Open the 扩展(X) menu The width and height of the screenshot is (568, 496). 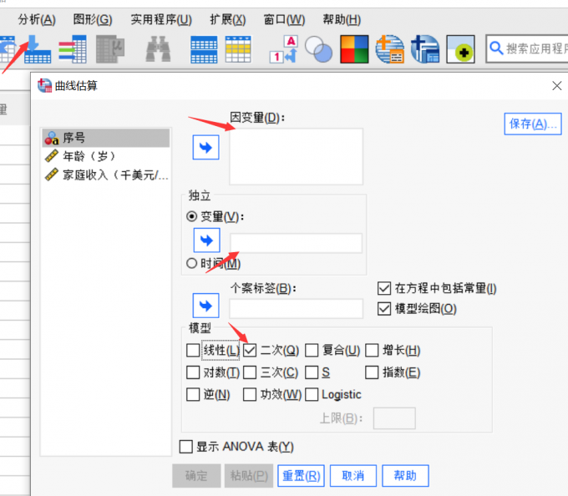[228, 19]
